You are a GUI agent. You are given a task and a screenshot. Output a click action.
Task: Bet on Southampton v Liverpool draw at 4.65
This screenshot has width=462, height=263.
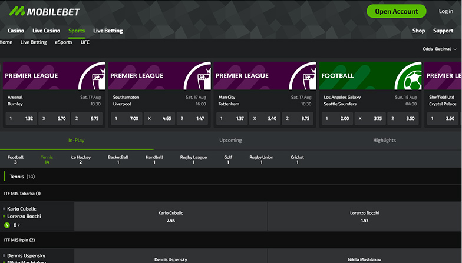[159, 119]
